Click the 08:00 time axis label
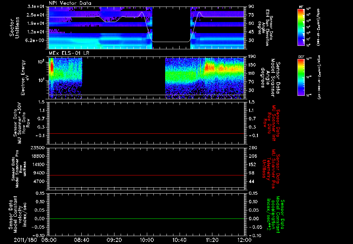353x244 pixels. (x=50, y=240)
